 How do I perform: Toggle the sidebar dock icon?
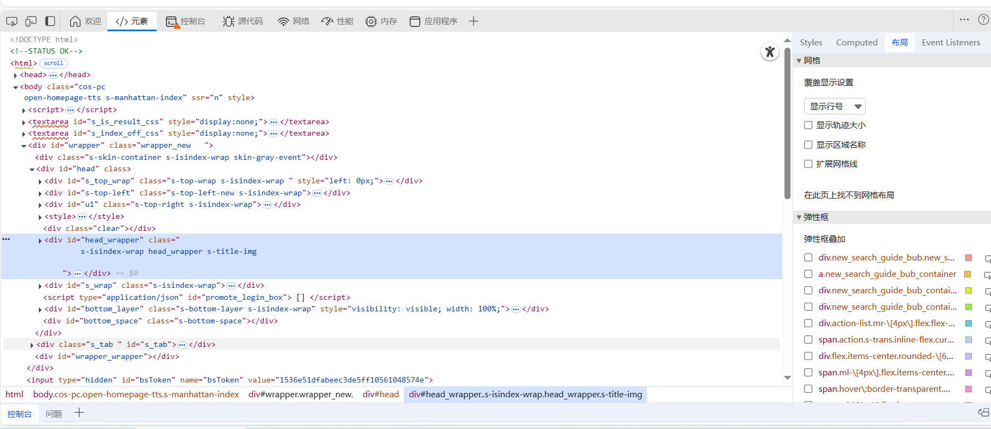[50, 21]
